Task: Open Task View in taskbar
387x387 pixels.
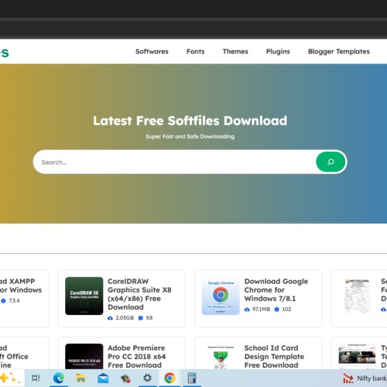Action: point(36,378)
